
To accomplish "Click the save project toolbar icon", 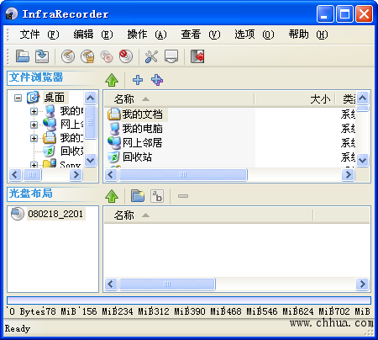I will click(42, 56).
